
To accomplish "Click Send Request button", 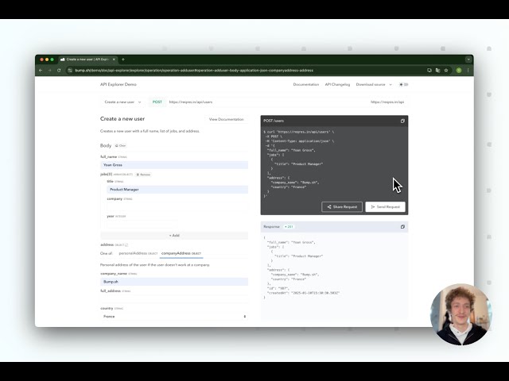I will coord(385,207).
